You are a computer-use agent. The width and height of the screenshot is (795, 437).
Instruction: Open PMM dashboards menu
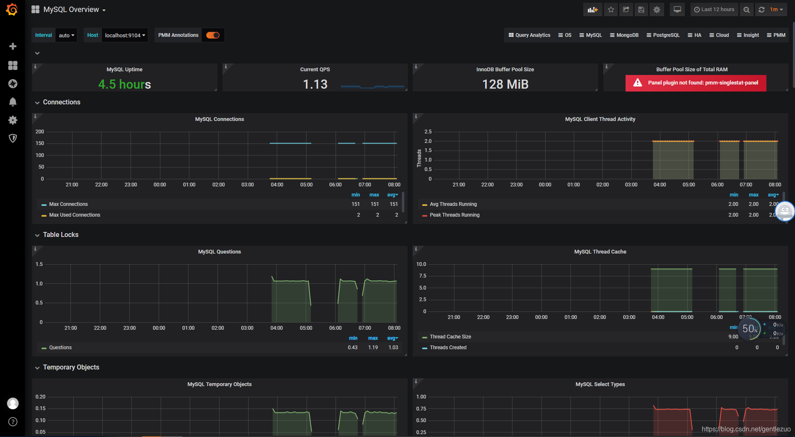click(776, 35)
